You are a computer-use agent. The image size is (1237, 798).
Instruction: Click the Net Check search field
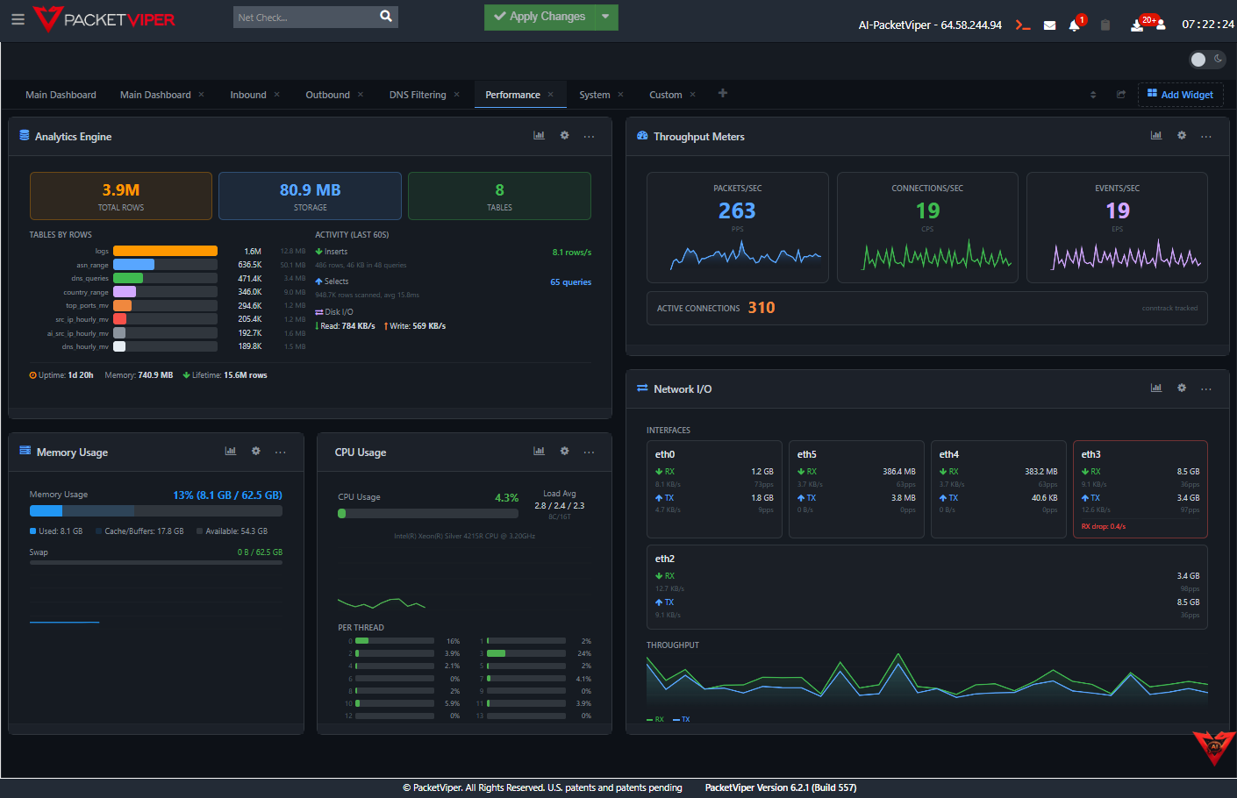(304, 18)
